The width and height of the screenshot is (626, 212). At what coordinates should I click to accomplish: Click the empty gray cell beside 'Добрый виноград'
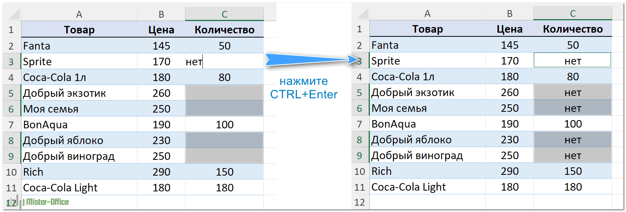coord(224,156)
